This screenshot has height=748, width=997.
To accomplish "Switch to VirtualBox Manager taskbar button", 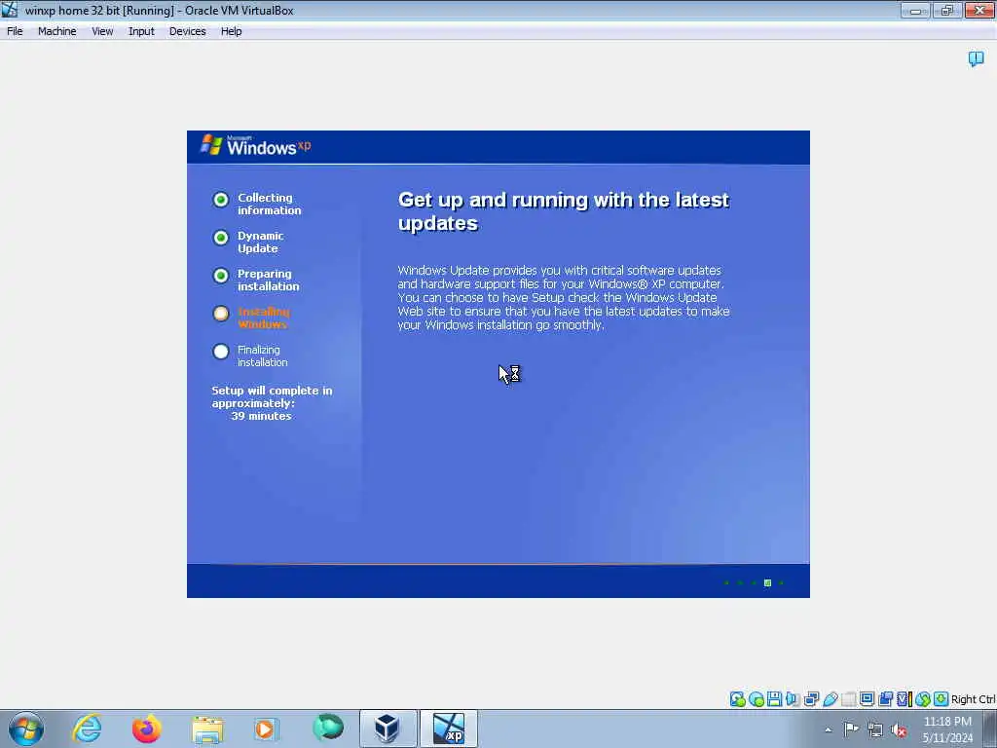I will click(388, 729).
